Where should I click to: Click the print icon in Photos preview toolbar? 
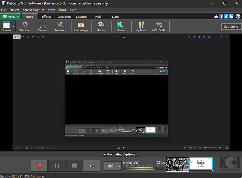tap(33, 37)
